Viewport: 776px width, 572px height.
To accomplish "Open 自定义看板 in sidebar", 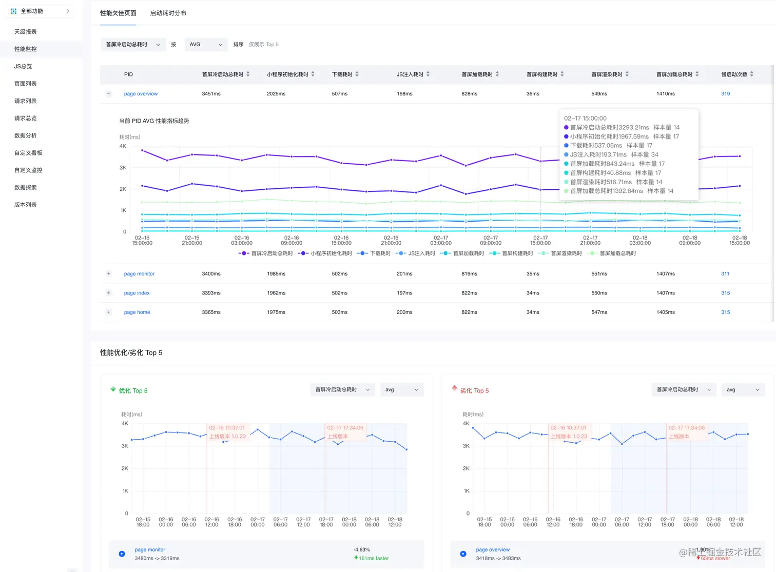I will click(28, 153).
